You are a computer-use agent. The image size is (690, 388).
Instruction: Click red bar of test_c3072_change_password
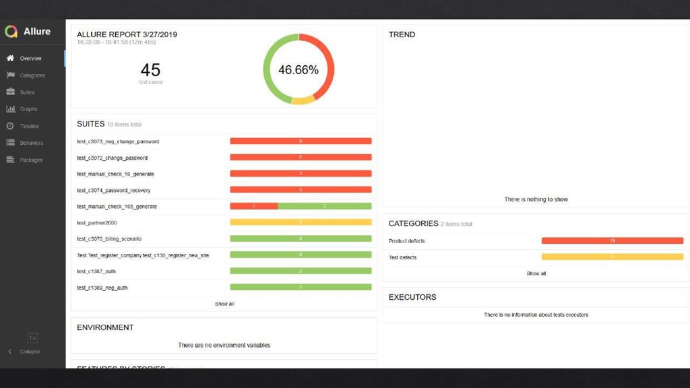click(x=301, y=157)
